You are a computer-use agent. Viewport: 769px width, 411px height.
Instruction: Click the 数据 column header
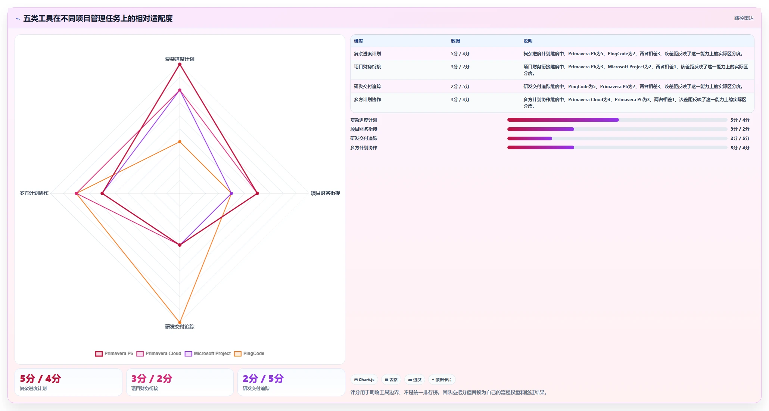[455, 41]
